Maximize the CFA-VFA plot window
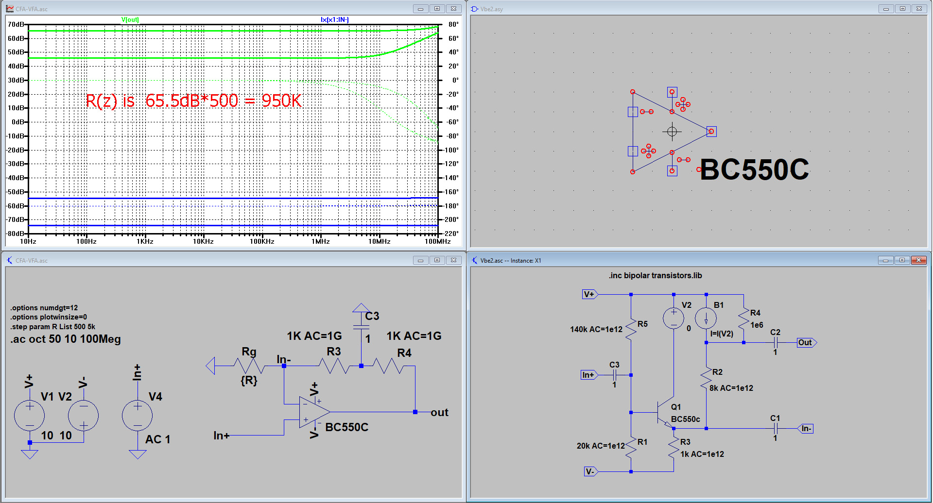 point(437,9)
